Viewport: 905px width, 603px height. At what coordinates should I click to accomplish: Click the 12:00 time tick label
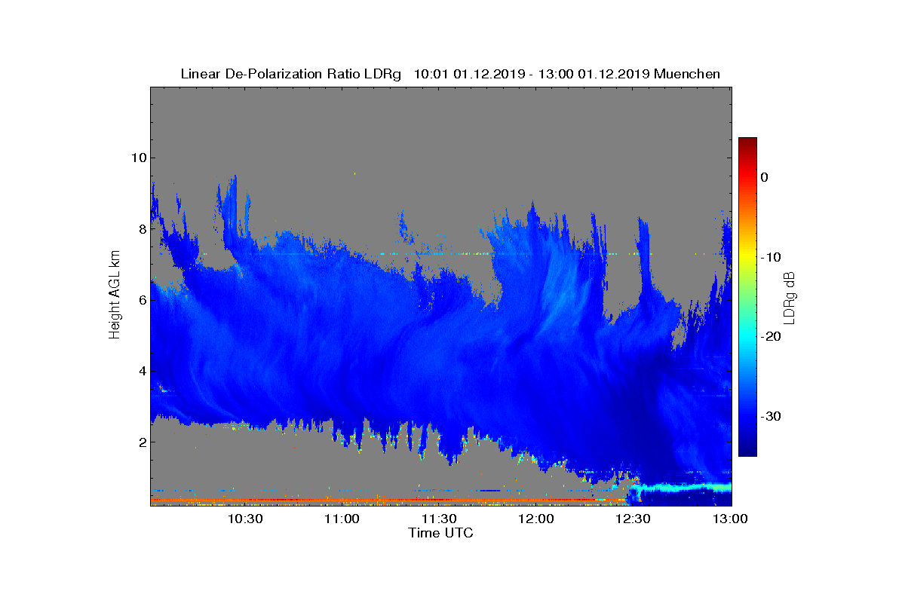coord(536,519)
